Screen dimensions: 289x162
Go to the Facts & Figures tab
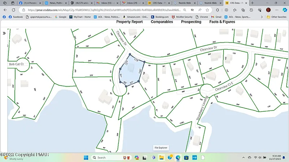222,22
